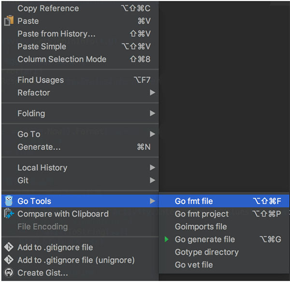Click the clipboard icon beside Paste
The width and height of the screenshot is (290, 282).
pyautogui.click(x=8, y=21)
